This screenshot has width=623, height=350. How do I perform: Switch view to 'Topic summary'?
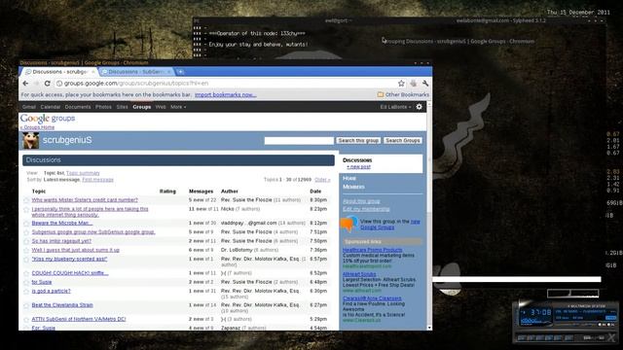83,173
